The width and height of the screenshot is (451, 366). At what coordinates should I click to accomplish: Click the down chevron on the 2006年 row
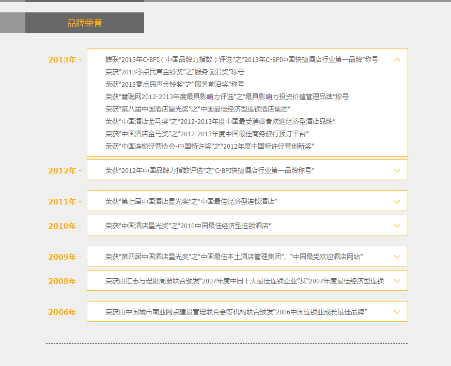[x=397, y=312]
